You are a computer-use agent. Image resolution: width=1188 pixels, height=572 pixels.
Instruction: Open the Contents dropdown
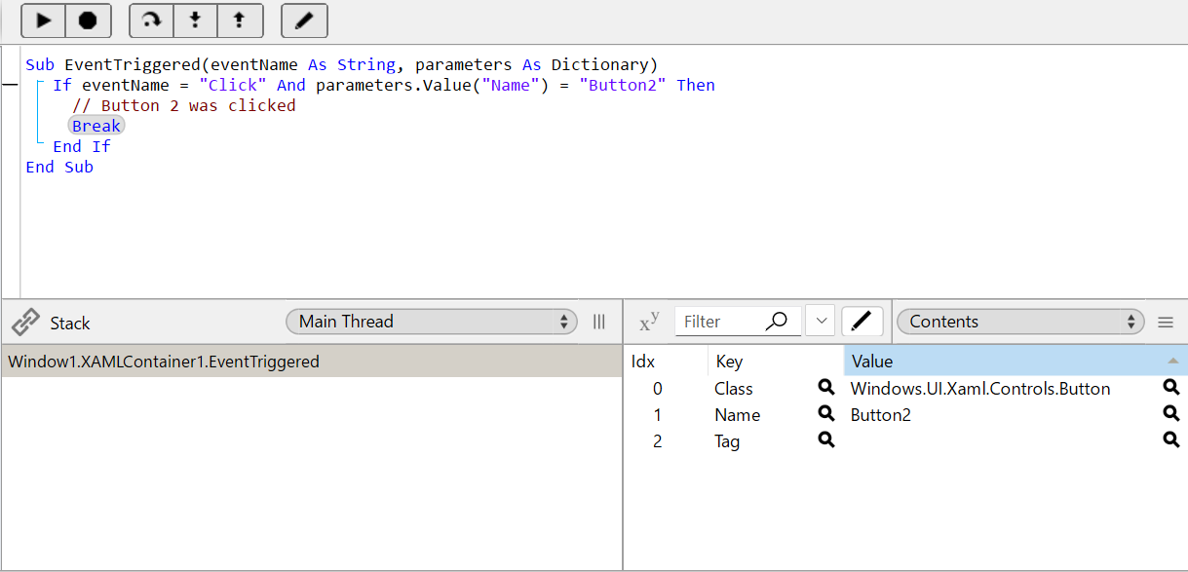pos(1019,321)
